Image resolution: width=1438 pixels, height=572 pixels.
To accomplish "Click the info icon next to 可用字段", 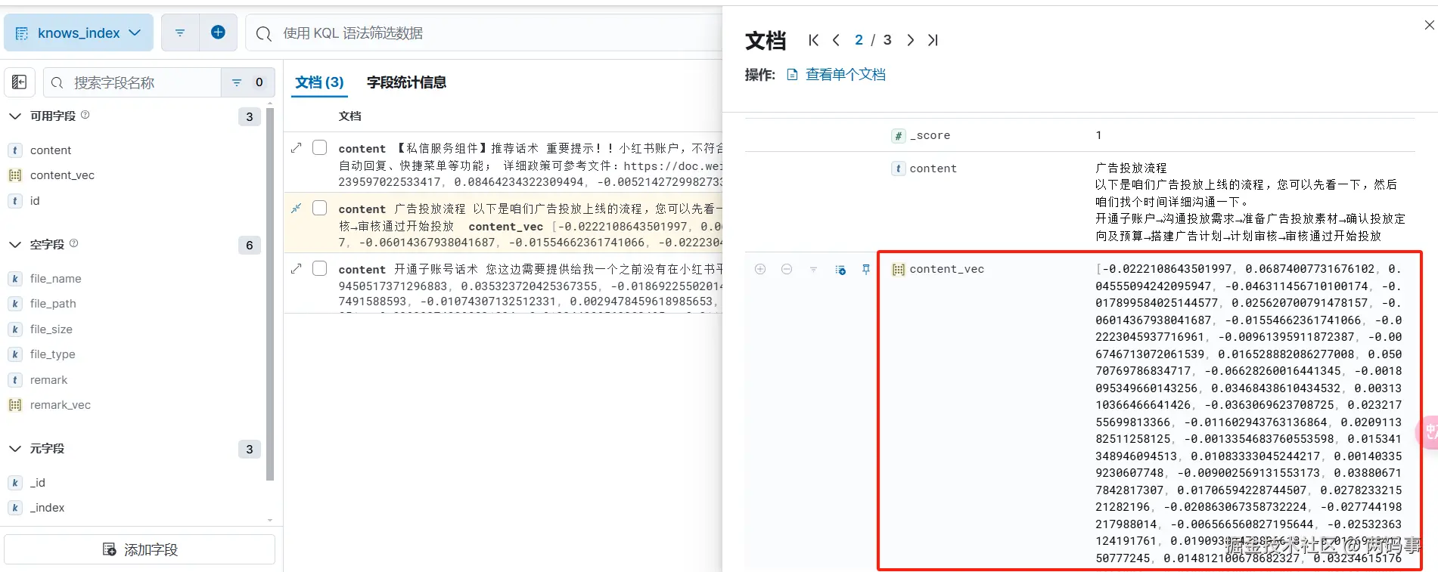I will [85, 115].
